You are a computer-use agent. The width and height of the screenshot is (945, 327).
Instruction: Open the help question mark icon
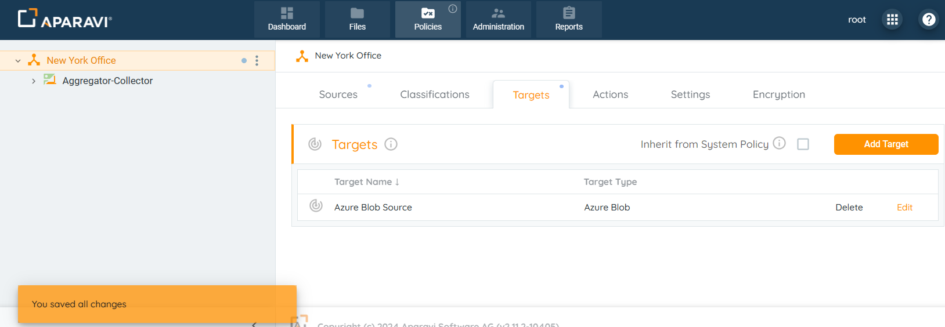929,20
